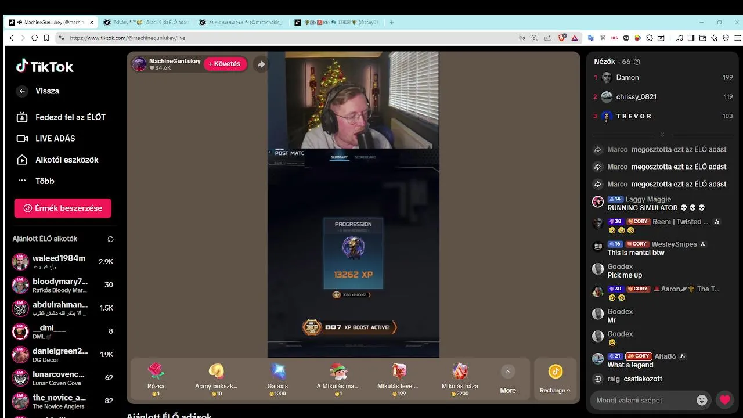Click browser back button
This screenshot has width=743, height=418.
click(x=12, y=38)
